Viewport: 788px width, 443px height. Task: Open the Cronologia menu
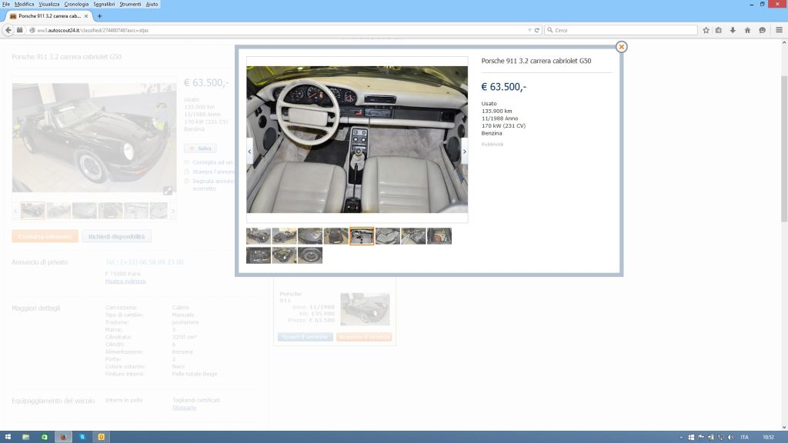(76, 4)
